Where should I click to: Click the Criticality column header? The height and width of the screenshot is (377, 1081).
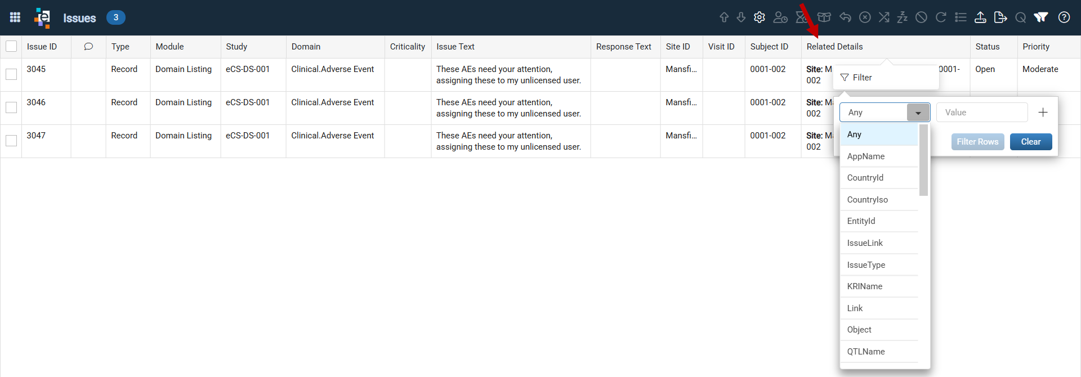[408, 47]
